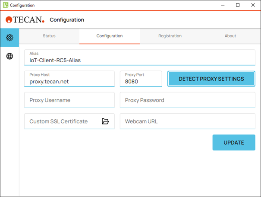Image resolution: width=261 pixels, height=197 pixels.
Task: Focus the Proxy Username field
Action: 69,100
